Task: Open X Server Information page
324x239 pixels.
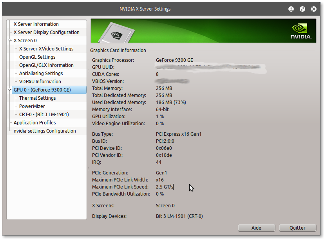Action: tap(36, 24)
